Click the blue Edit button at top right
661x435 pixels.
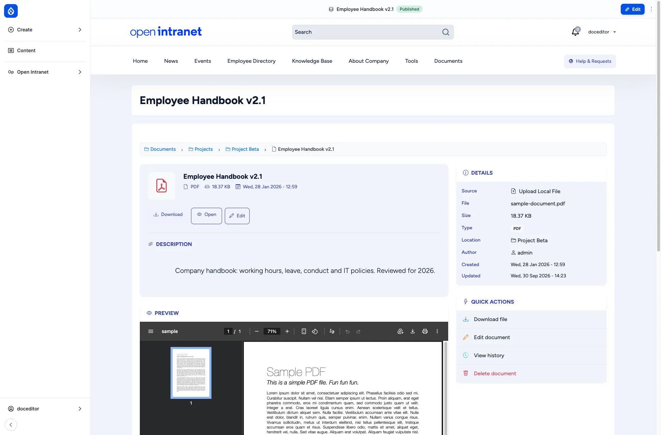click(x=632, y=9)
